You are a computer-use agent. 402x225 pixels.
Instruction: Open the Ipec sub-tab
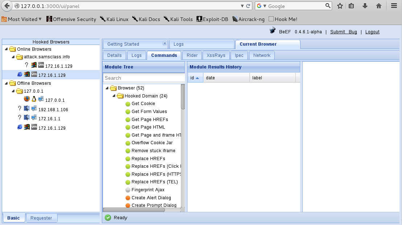point(239,55)
